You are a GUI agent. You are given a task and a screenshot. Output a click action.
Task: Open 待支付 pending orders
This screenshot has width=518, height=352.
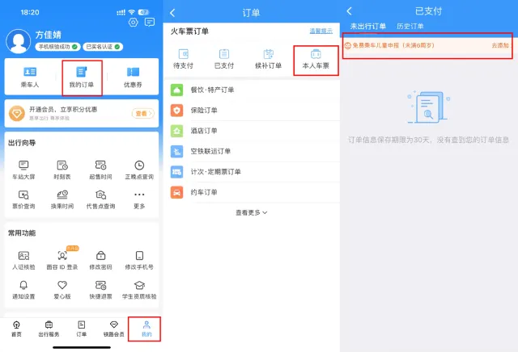183,59
